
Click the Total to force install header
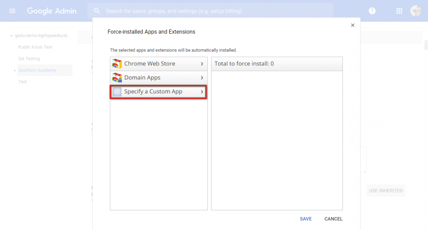277,64
